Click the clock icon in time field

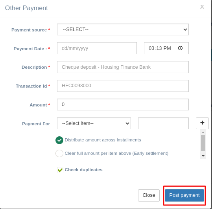[x=180, y=48]
